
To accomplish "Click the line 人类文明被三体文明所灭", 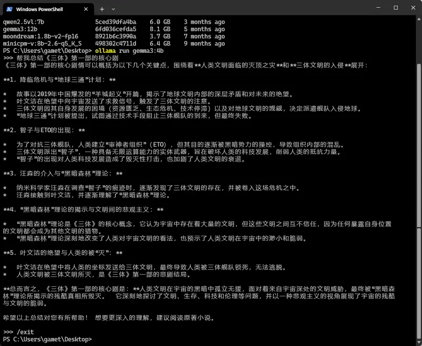I will click(103, 275).
